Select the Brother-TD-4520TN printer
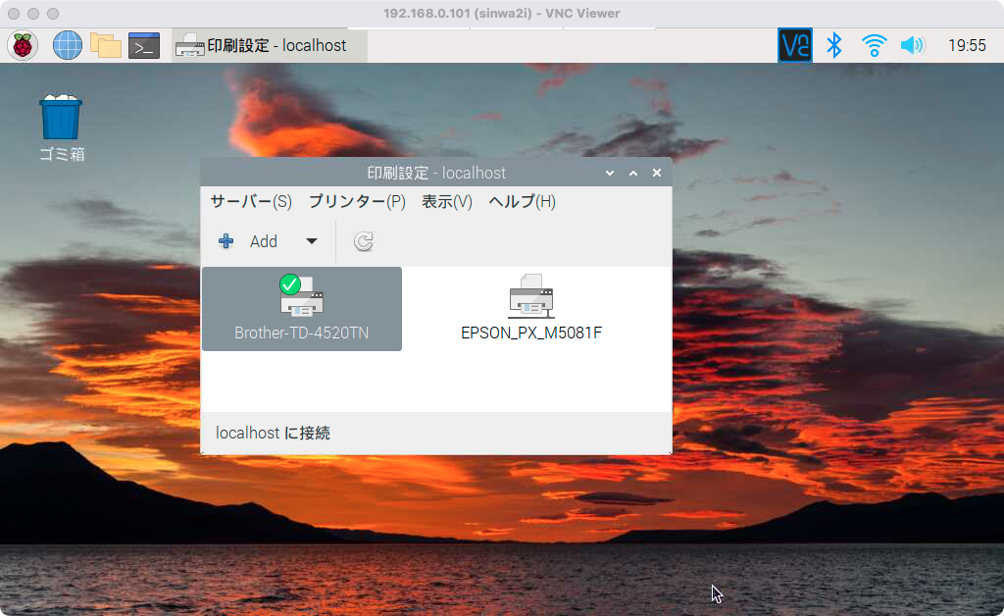Screen dimensions: 1004x616 302,308
